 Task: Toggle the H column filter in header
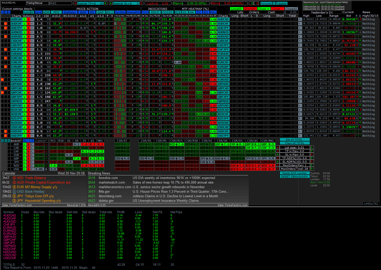(2, 12)
